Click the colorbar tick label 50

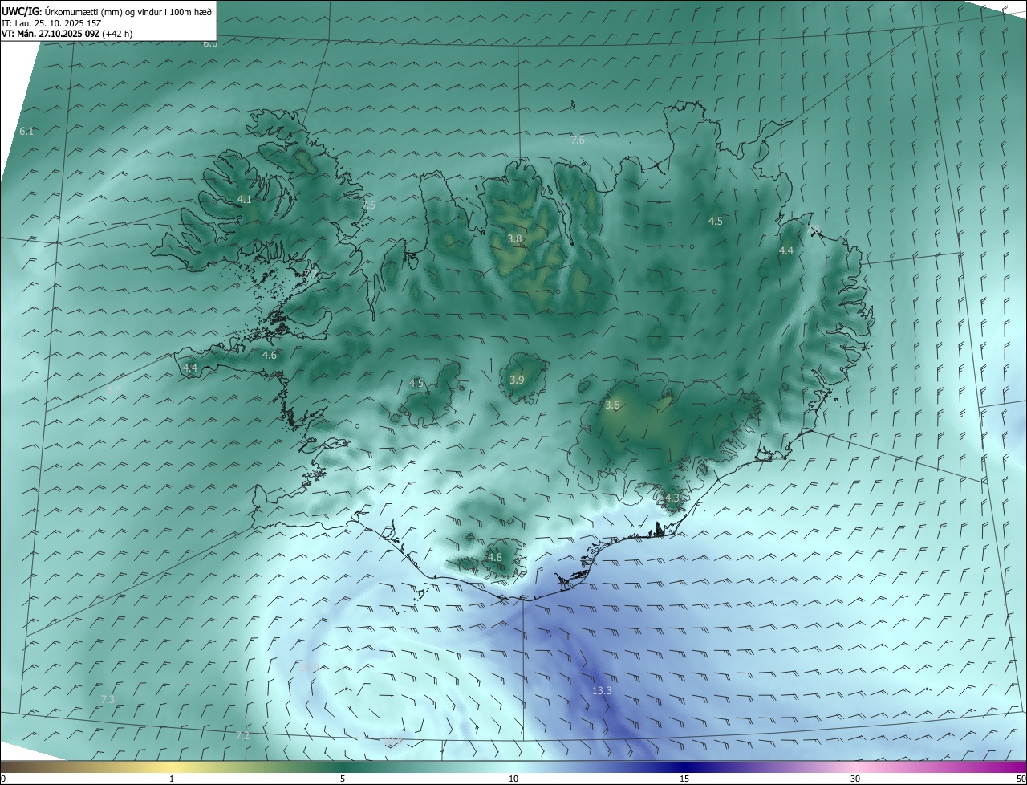pyautogui.click(x=1021, y=779)
